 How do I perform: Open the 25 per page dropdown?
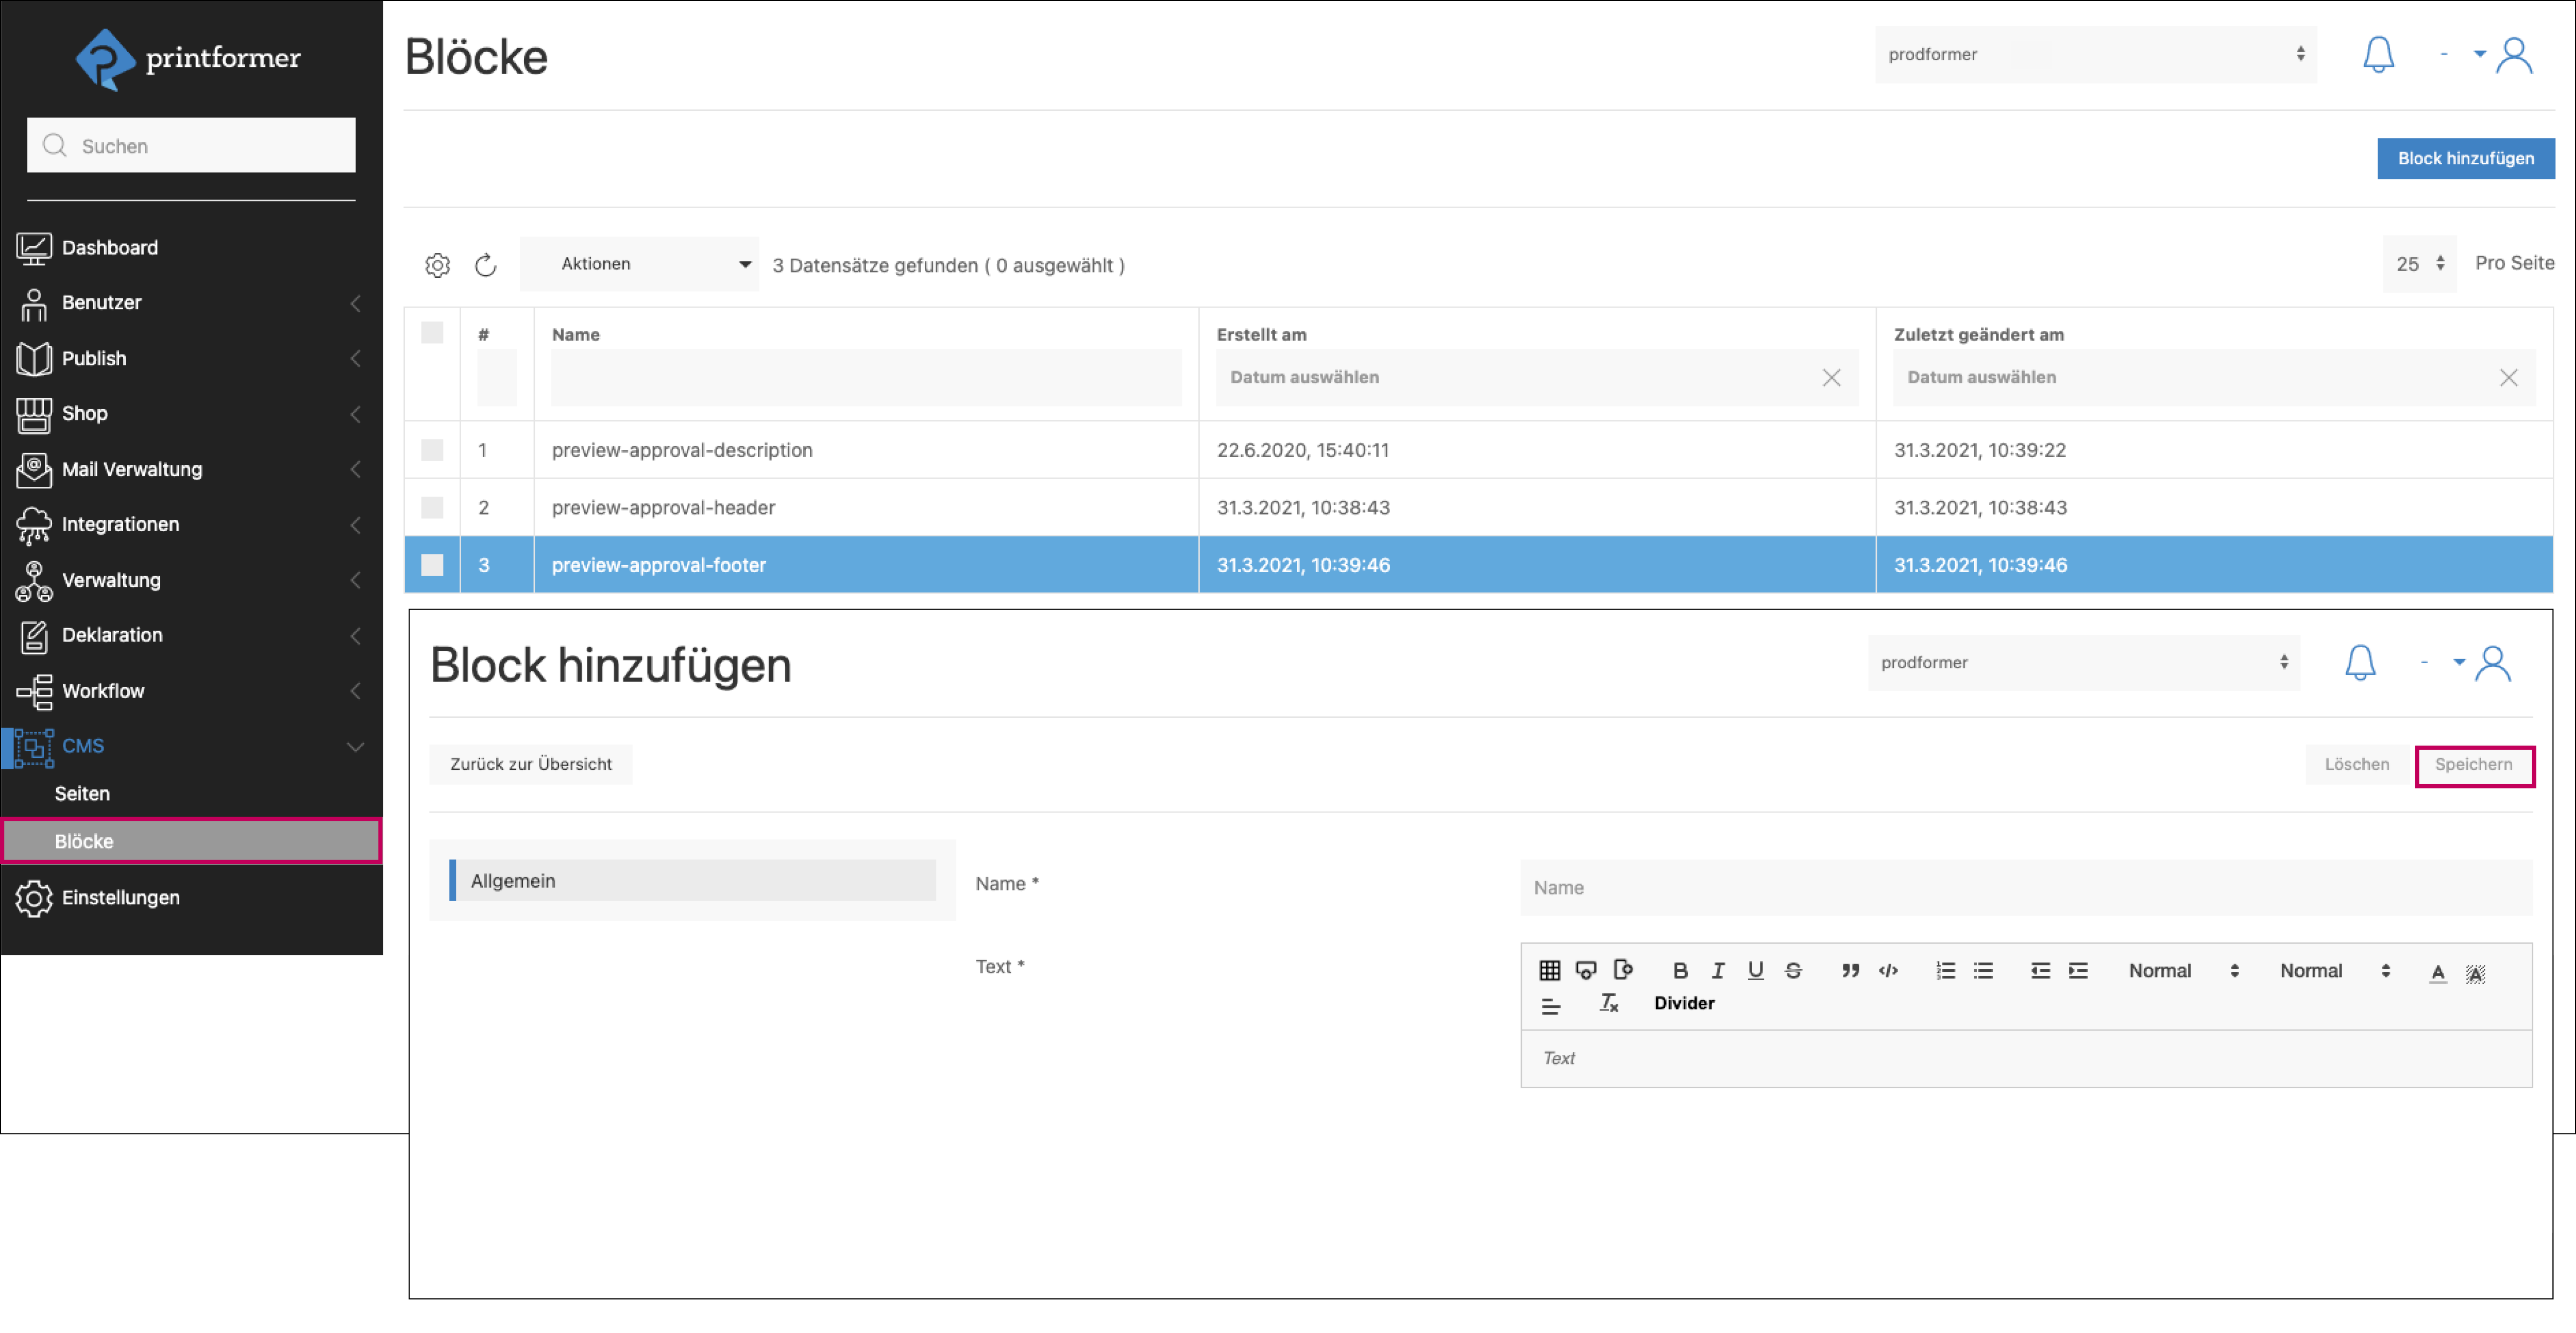click(x=2419, y=264)
